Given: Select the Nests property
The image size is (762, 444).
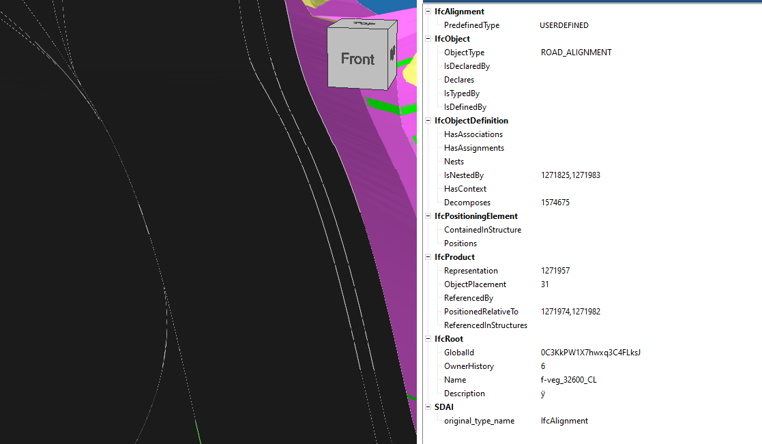Looking at the screenshot, I should click(454, 161).
